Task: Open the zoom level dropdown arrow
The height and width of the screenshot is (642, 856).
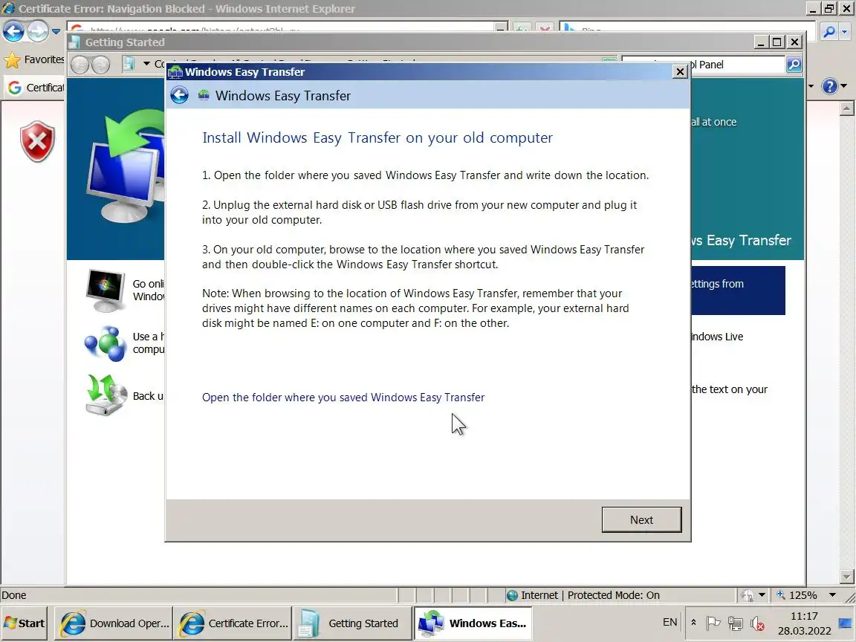Action: pos(832,595)
